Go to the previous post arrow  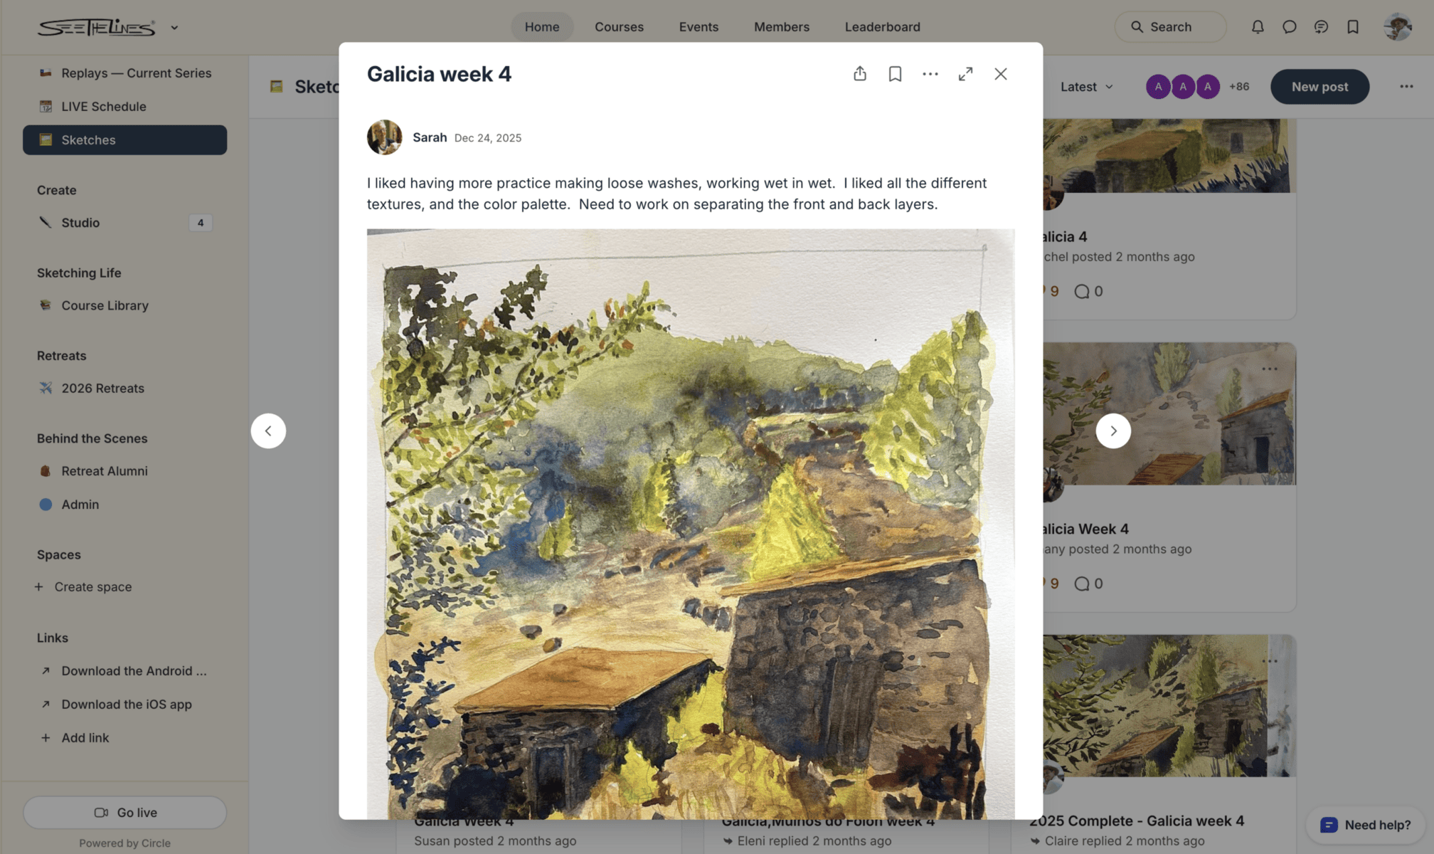click(268, 431)
